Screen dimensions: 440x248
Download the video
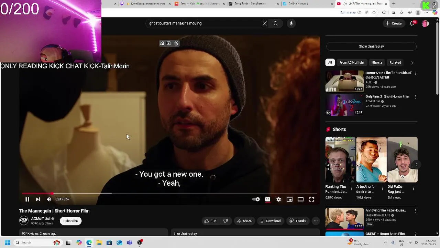coord(270,221)
